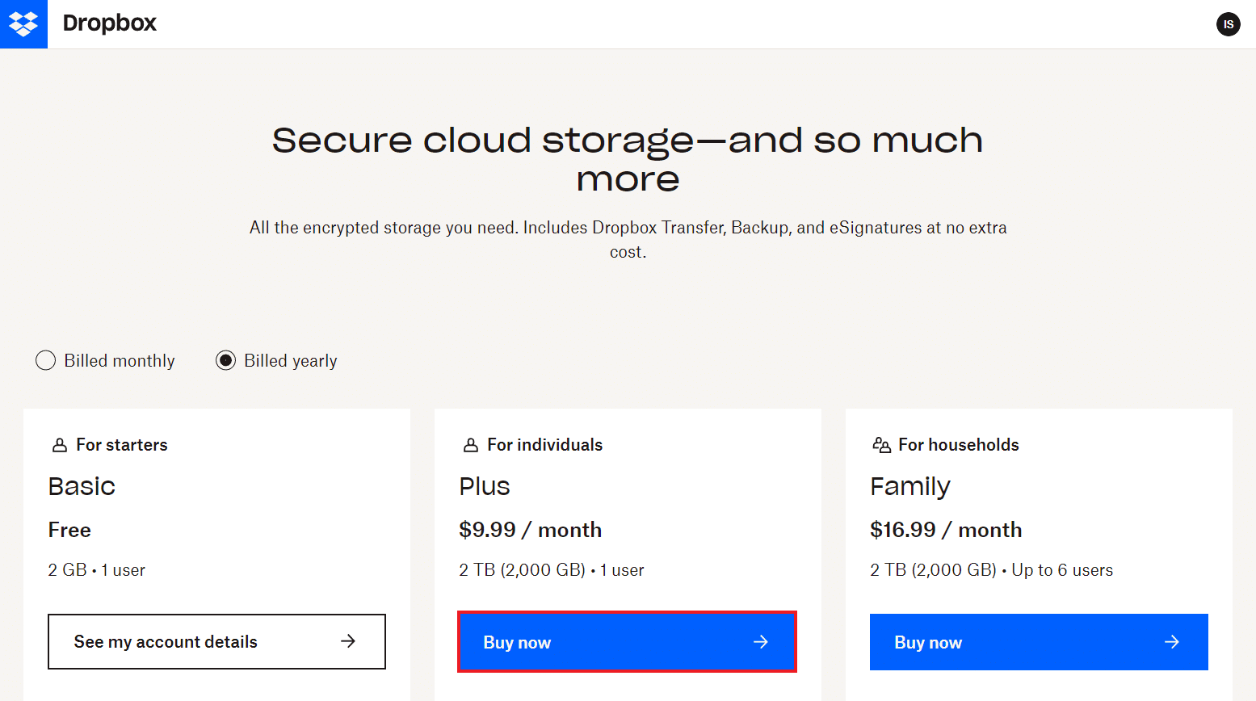Click the $16.99 / month price text
The image size is (1256, 701).
946,530
